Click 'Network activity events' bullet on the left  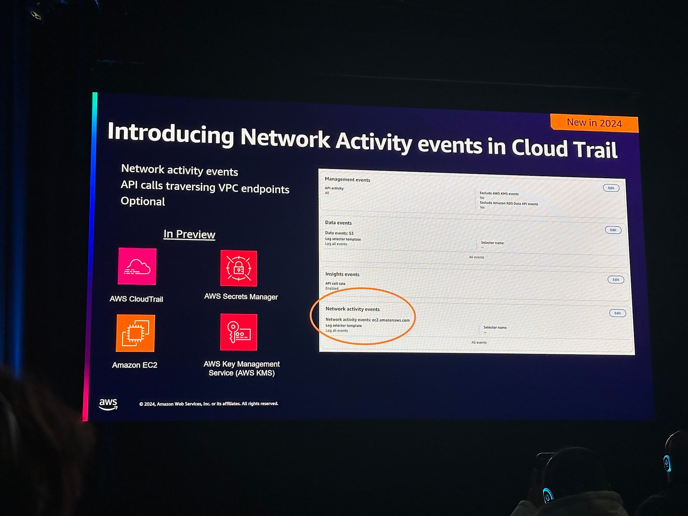point(180,170)
